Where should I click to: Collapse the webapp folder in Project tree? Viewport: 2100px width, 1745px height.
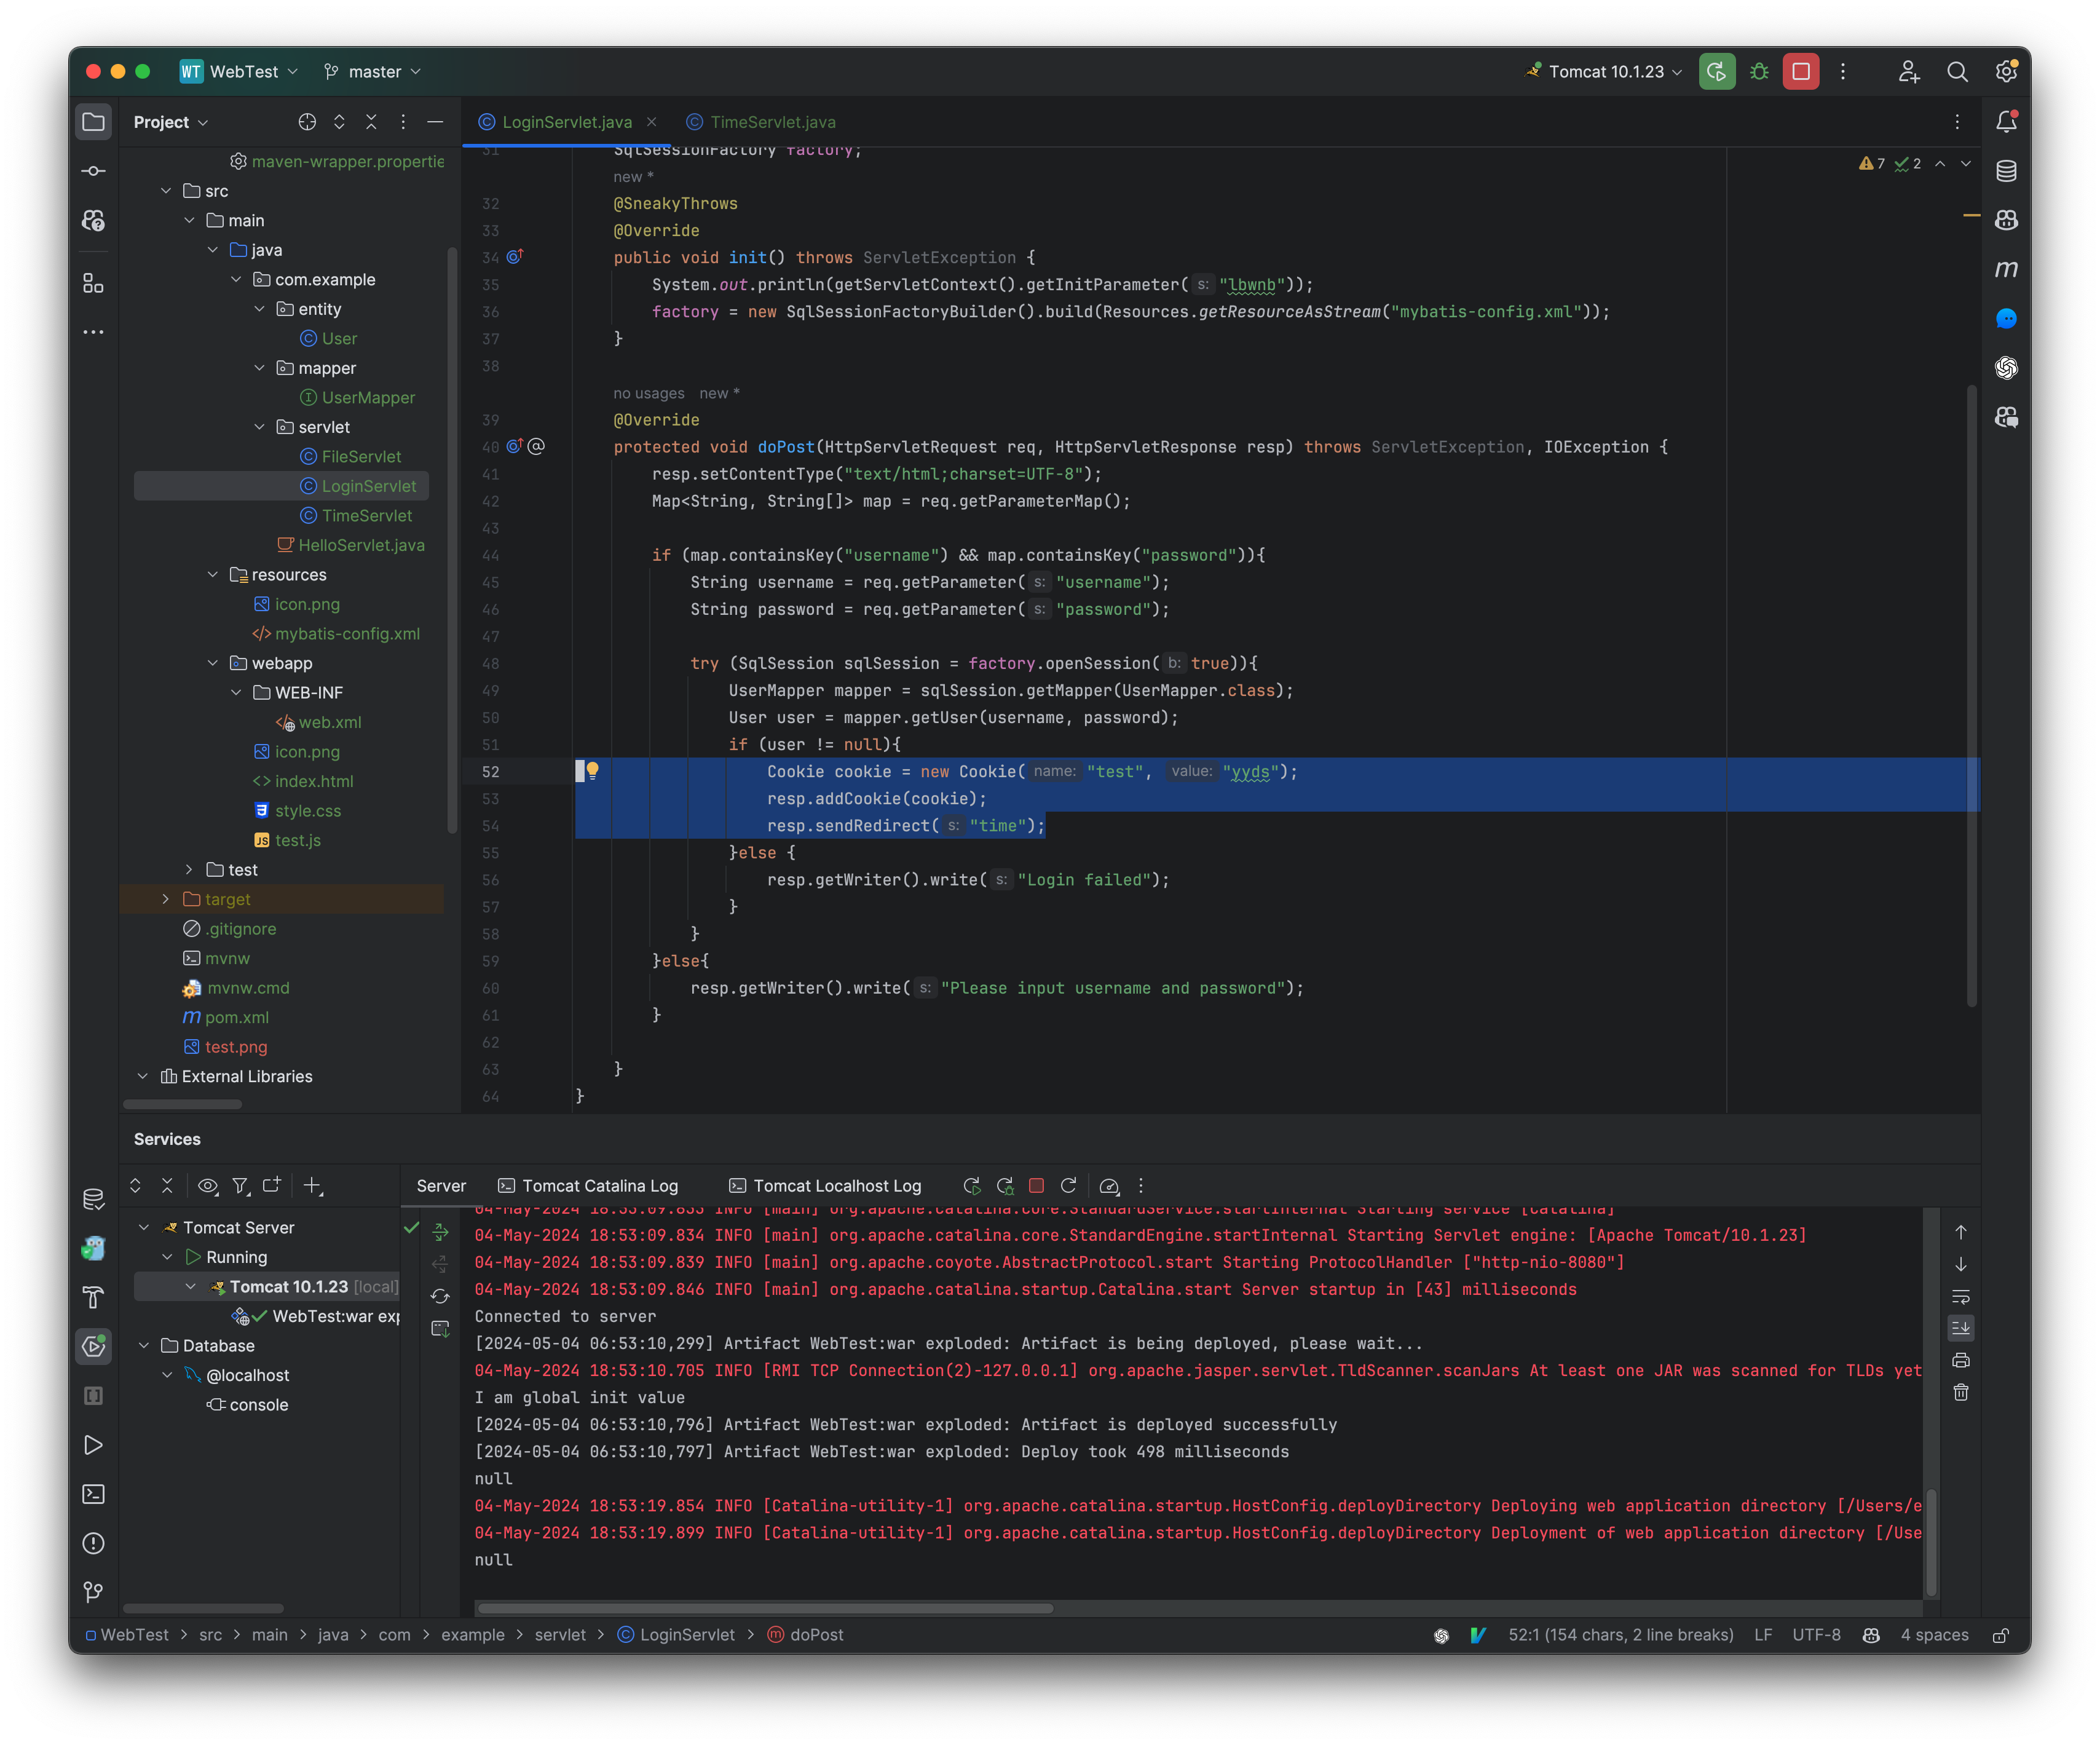coord(213,663)
